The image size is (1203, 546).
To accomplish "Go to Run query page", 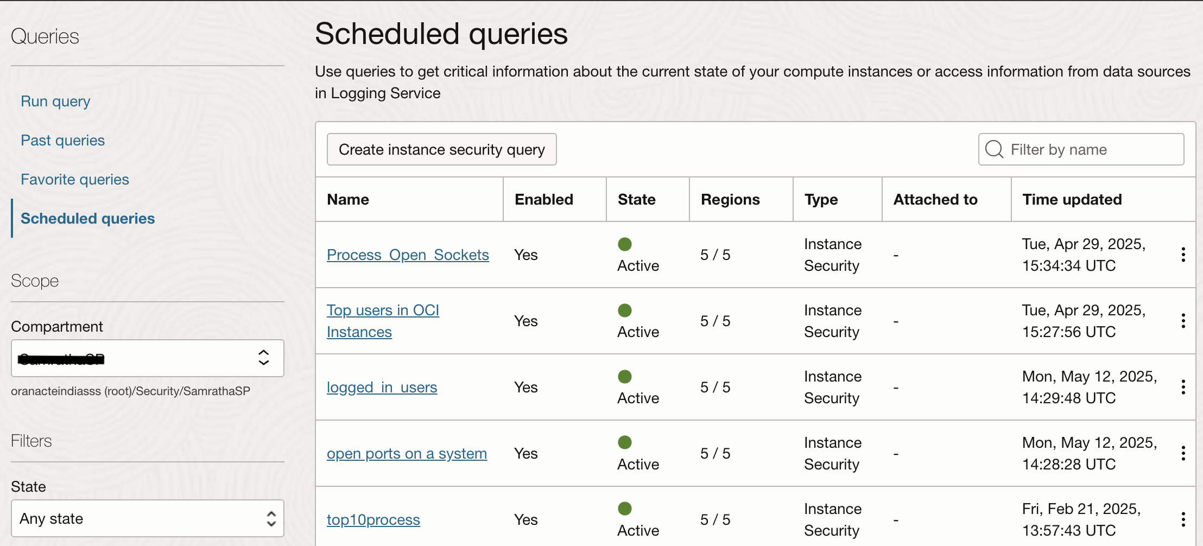I will (55, 101).
